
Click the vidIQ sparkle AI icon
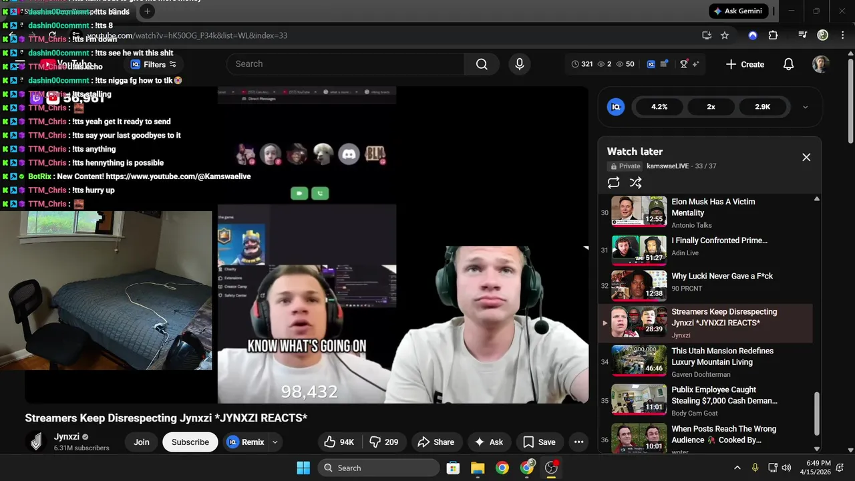(695, 64)
